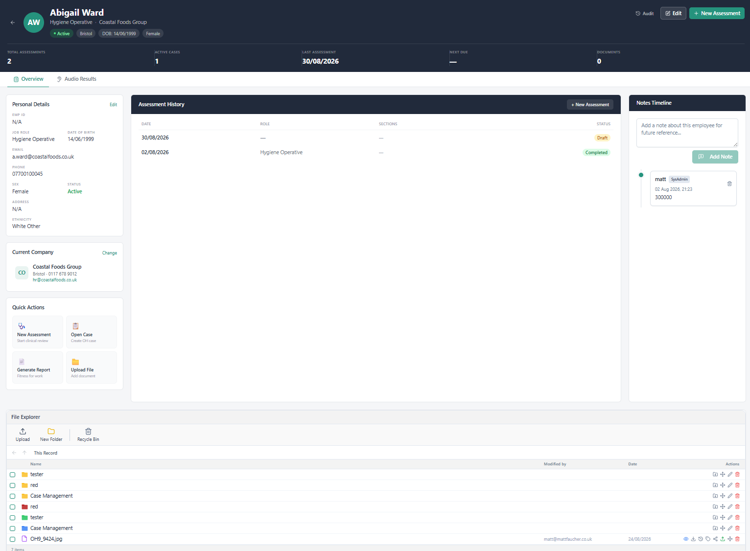Focus the add-a-note text area
This screenshot has width=750, height=551.
tap(687, 133)
